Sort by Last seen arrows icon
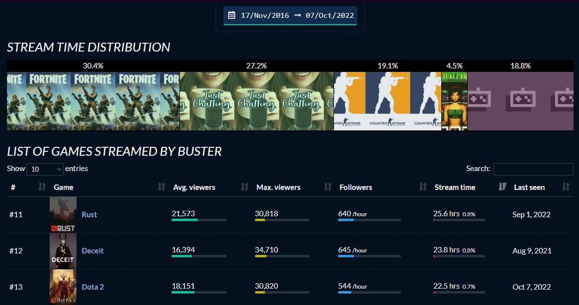 click(566, 187)
